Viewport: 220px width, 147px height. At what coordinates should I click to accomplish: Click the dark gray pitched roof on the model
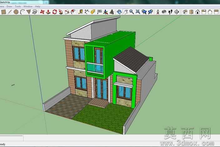(132, 59)
